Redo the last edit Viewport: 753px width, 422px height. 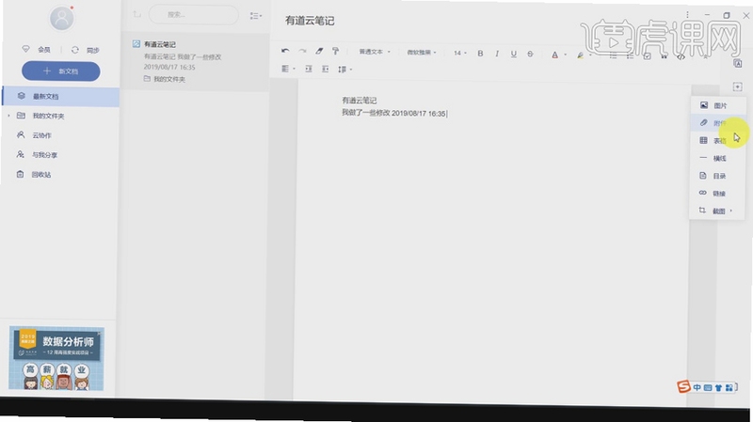point(302,51)
